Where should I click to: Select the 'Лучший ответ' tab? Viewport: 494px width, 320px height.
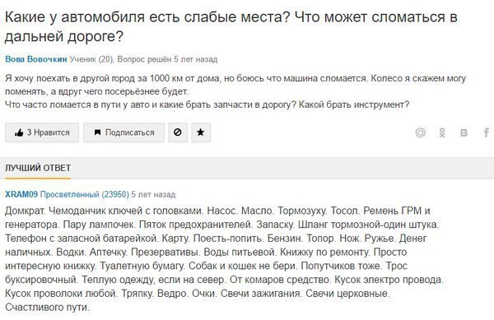tap(38, 168)
